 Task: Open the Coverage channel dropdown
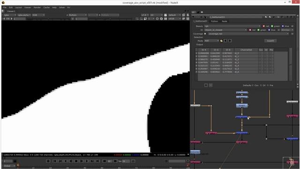click(x=248, y=34)
